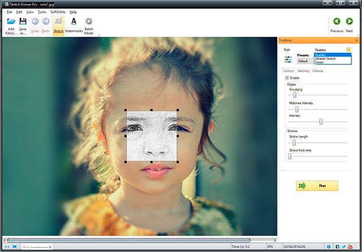
Task: Click the Undo arrow icon
Action: point(35,22)
